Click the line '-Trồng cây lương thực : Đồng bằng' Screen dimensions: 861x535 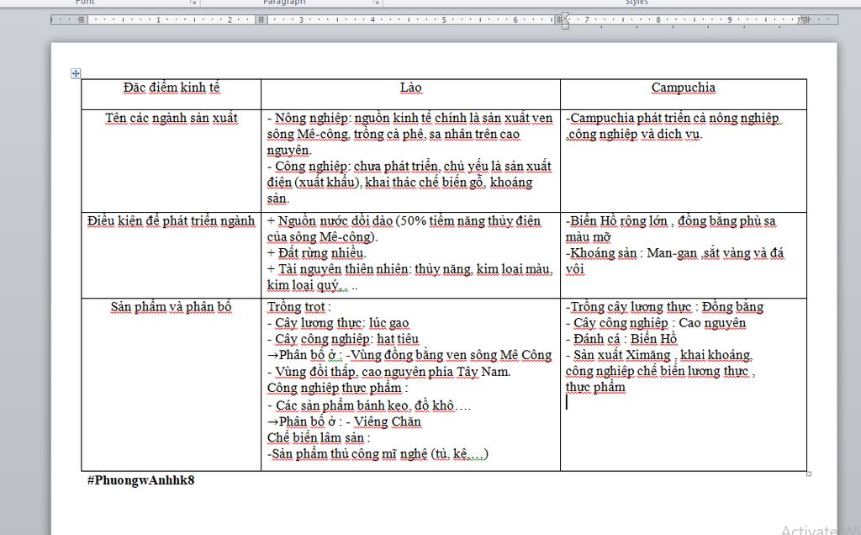664,306
